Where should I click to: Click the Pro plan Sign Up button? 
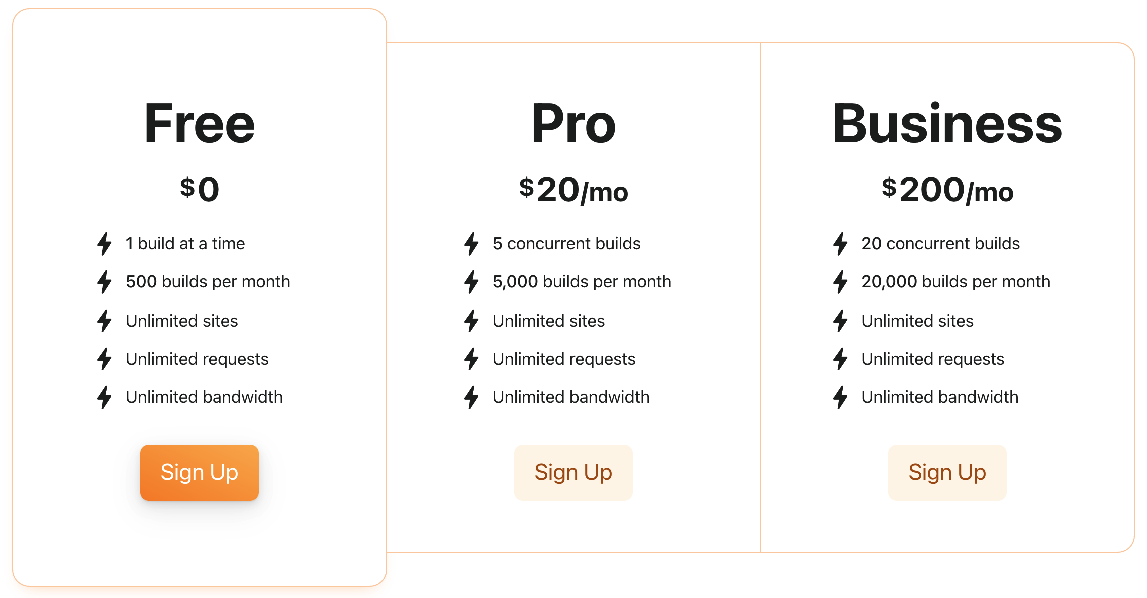pos(573,472)
